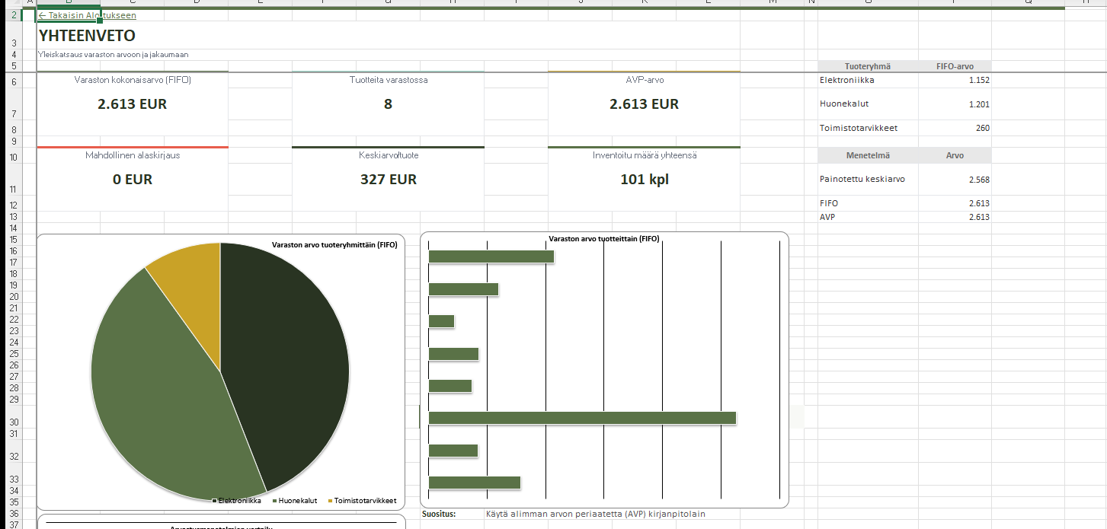Screen dimensions: 1107x529
Task: Click the 'Takaisin Aloitukseen' back link
Action: [x=88, y=15]
